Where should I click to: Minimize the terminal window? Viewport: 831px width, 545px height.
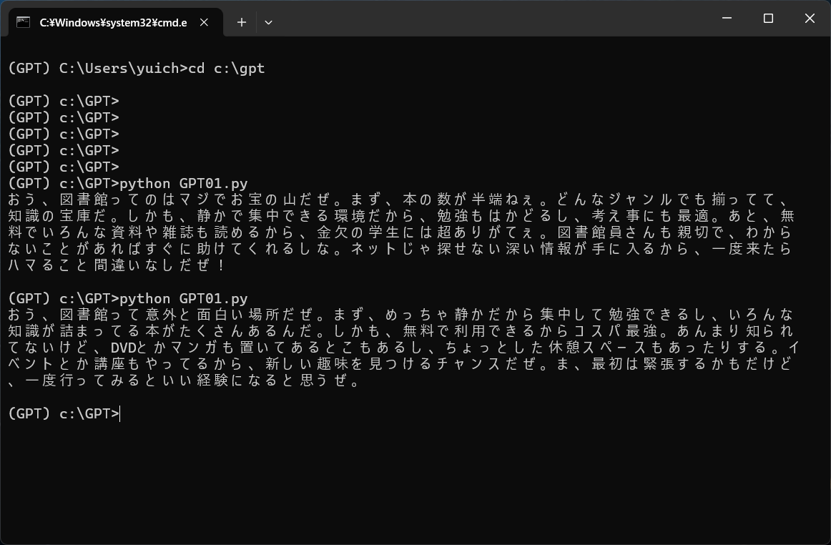point(727,19)
